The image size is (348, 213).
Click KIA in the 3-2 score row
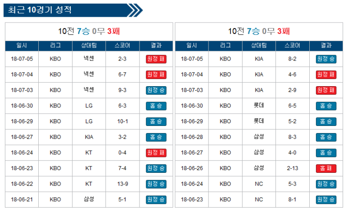(89, 137)
